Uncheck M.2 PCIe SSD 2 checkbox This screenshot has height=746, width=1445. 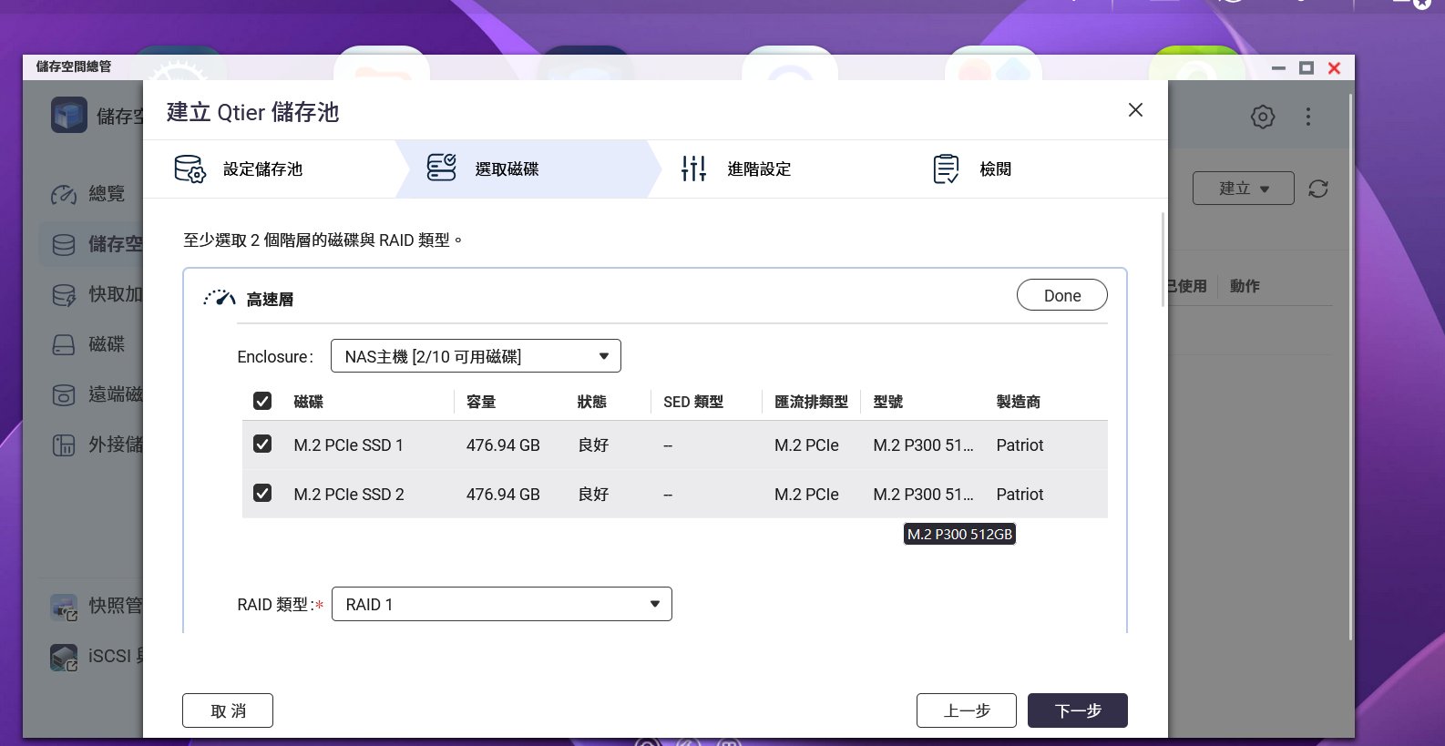click(x=262, y=494)
